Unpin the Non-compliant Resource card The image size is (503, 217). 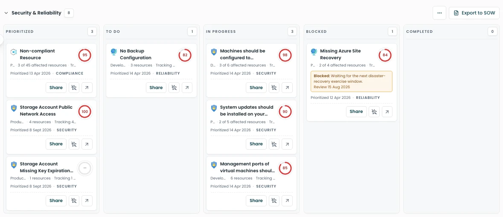pos(74,87)
